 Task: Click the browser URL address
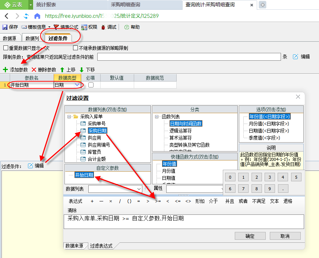[x=102, y=16]
